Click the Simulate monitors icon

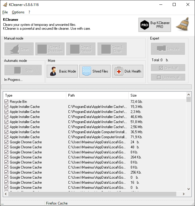(161, 48)
